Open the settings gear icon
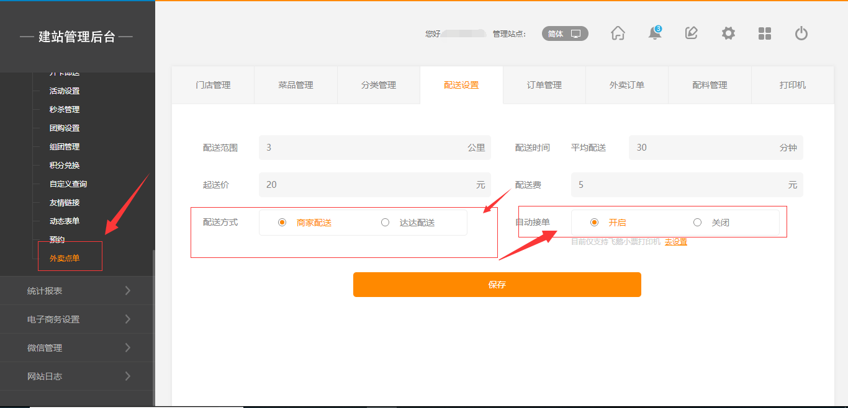 click(728, 33)
